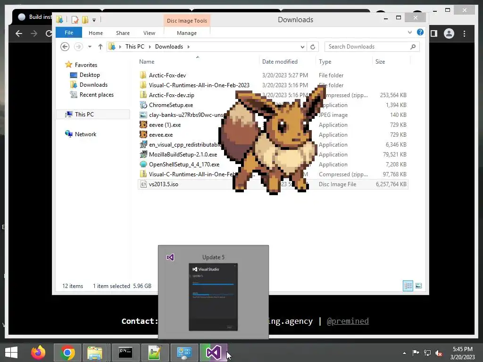Image resolution: width=483 pixels, height=362 pixels.
Task: Click This PC in the address breadcrumb
Action: click(134, 47)
